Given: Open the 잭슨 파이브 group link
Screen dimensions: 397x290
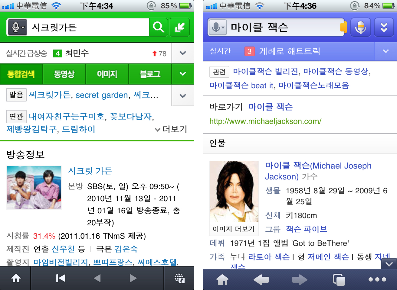Looking at the screenshot, I should (x=307, y=229).
